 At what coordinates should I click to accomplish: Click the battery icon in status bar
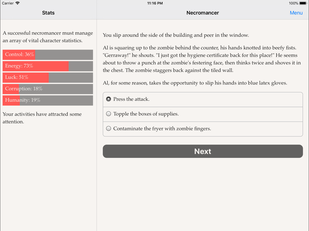pos(303,3)
